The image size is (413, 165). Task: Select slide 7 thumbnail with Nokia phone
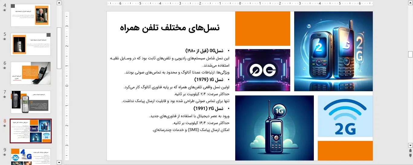coord(31,102)
